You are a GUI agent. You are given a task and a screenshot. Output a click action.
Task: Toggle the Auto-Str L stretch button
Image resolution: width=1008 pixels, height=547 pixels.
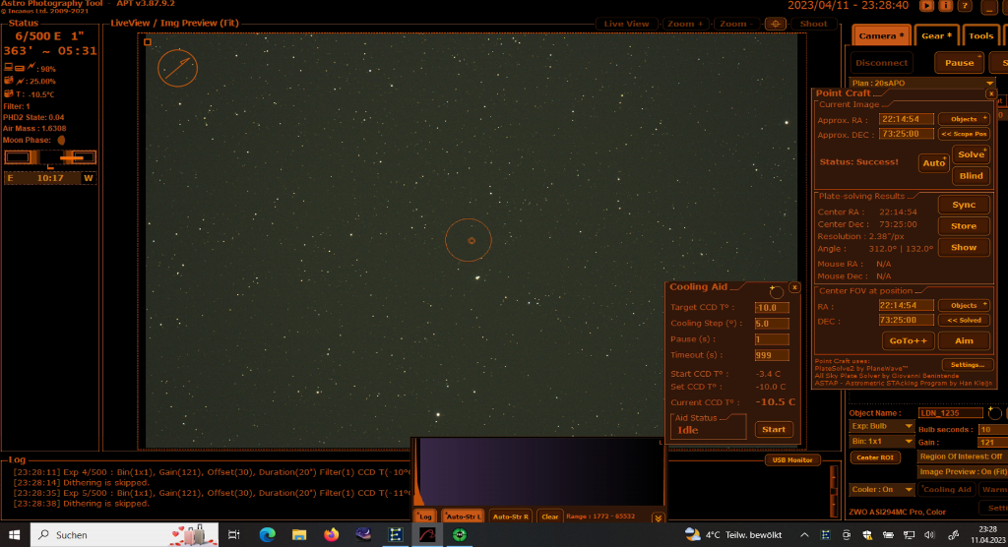tap(462, 516)
